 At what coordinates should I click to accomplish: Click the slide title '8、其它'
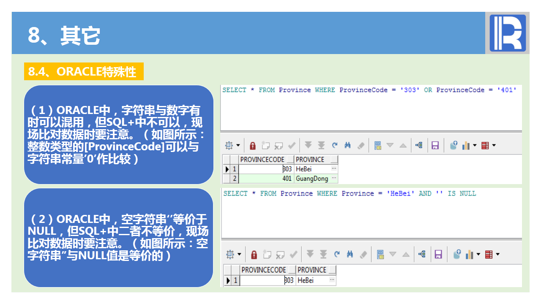64,35
